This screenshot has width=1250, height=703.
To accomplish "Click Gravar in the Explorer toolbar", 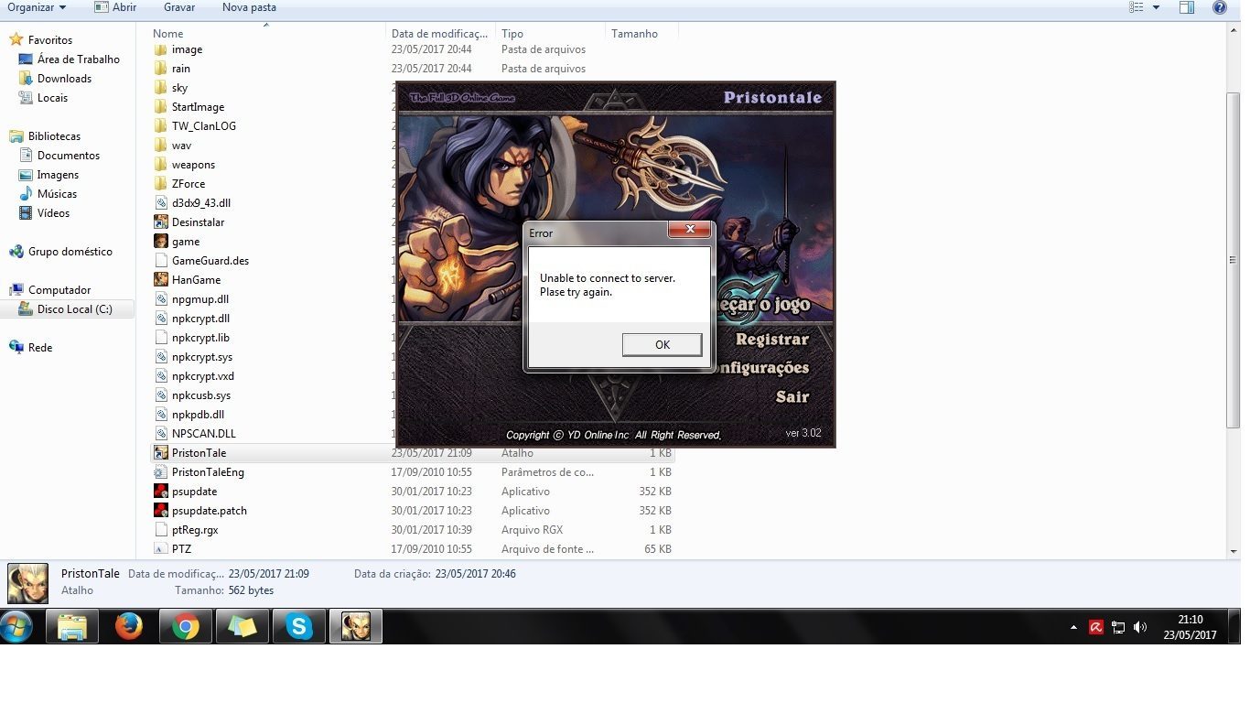I will click(179, 7).
